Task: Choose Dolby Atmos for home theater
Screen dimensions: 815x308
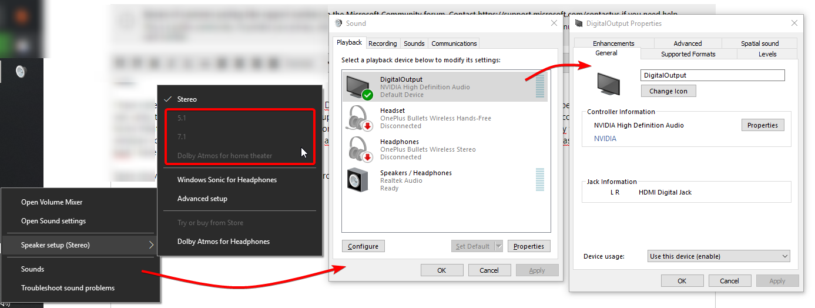Action: tap(240, 156)
